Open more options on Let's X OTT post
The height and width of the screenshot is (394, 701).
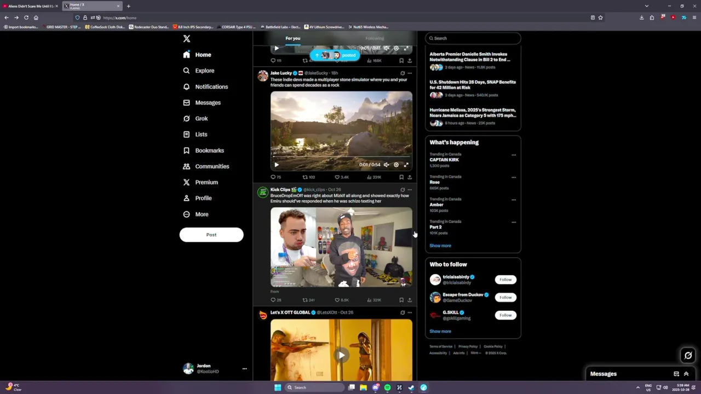(x=410, y=312)
